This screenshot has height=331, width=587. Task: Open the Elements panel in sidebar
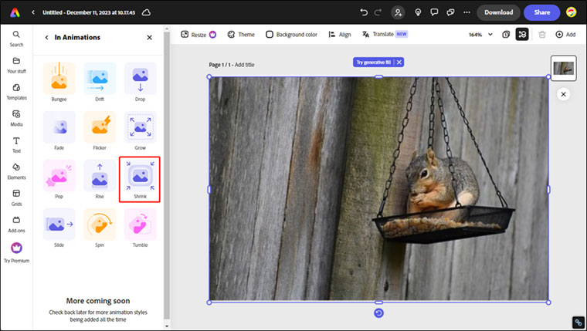(16, 170)
